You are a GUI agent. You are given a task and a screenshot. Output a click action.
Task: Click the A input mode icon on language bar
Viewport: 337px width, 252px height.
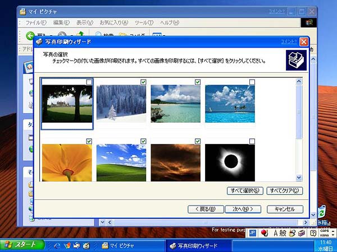click(x=276, y=233)
